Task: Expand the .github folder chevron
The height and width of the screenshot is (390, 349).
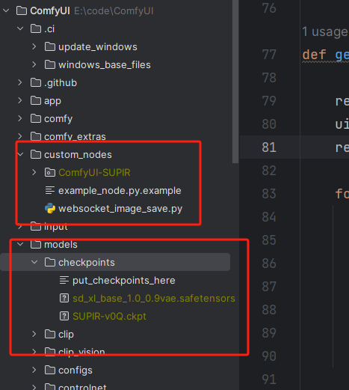Action: pos(20,82)
